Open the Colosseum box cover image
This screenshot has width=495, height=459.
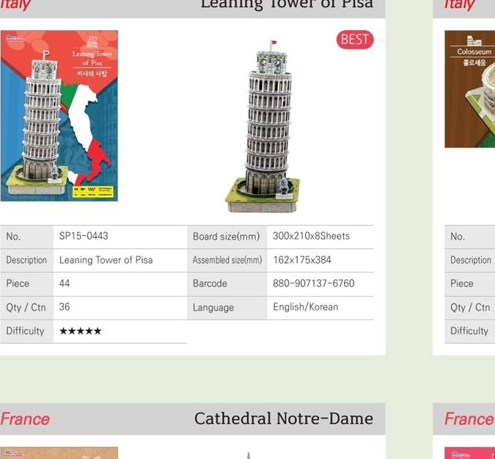click(x=470, y=89)
